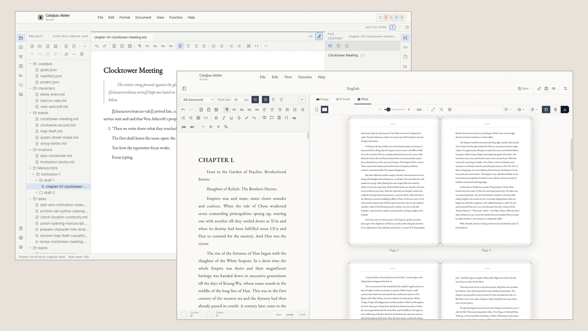This screenshot has height=331, width=588.
Task: Click the END marker icon in Scribe
Action: [x=183, y=127]
